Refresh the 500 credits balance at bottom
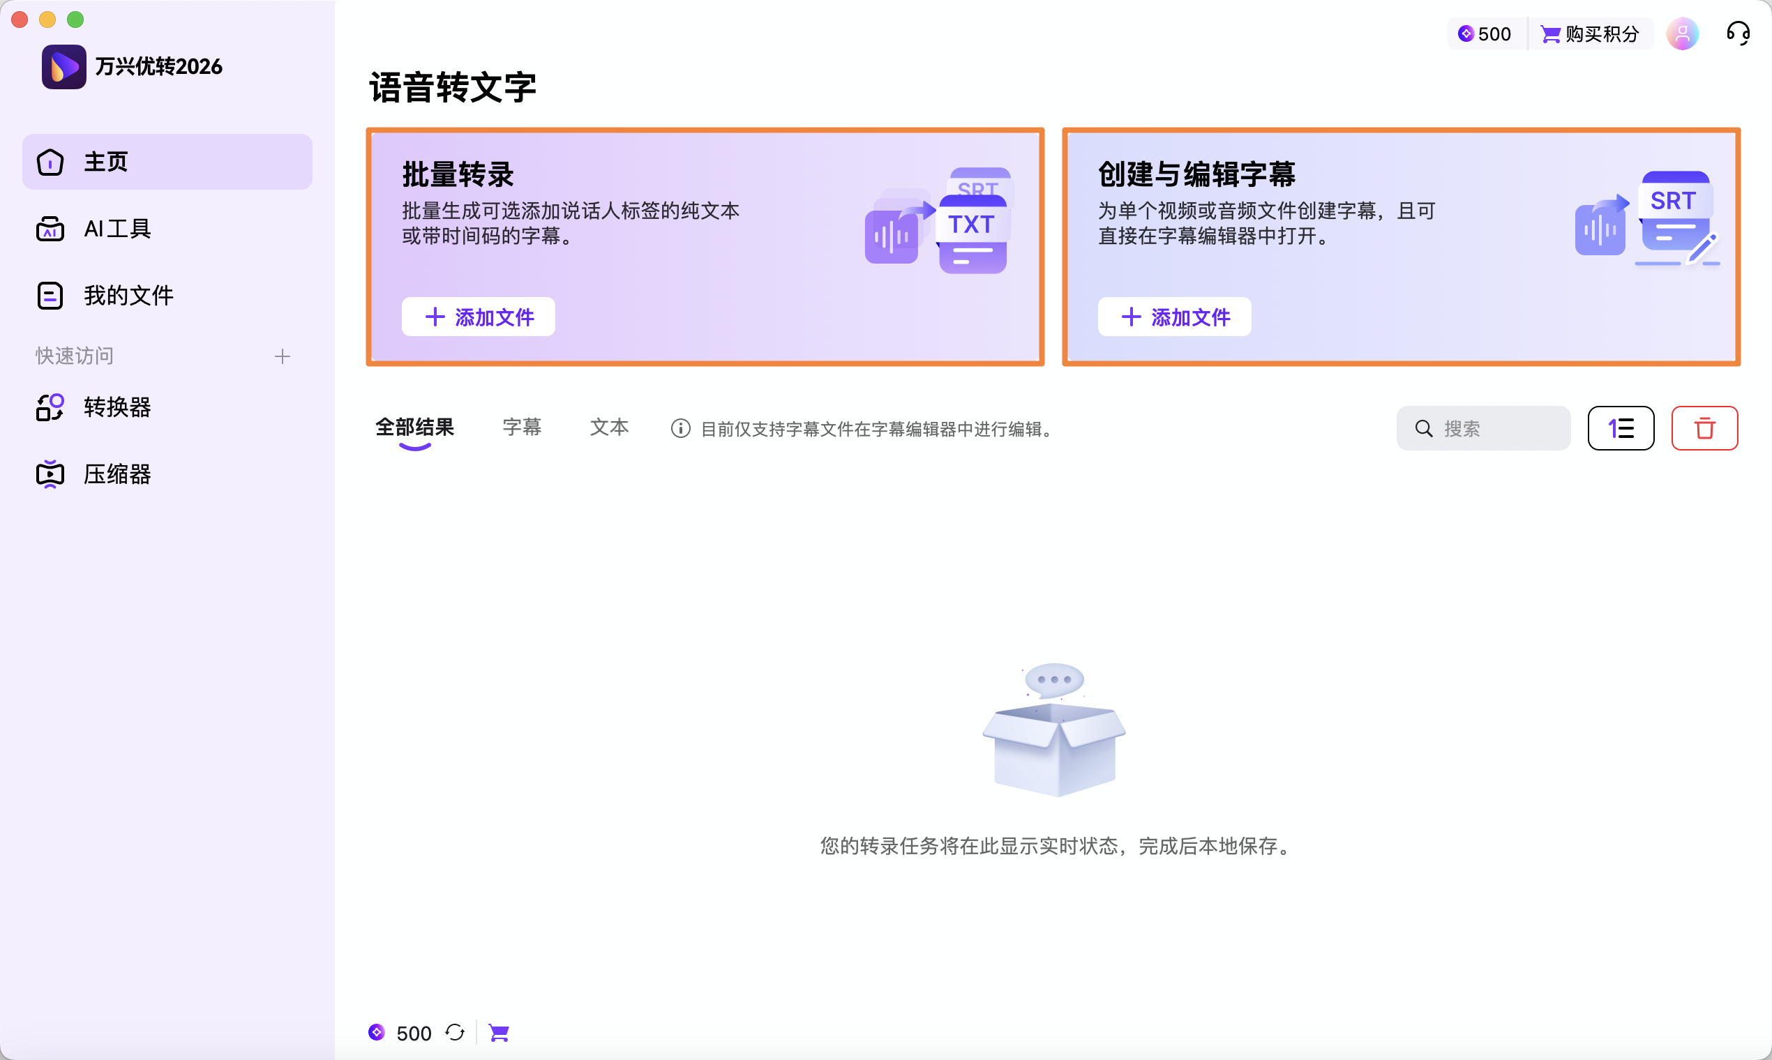This screenshot has height=1060, width=1772. click(x=455, y=1032)
